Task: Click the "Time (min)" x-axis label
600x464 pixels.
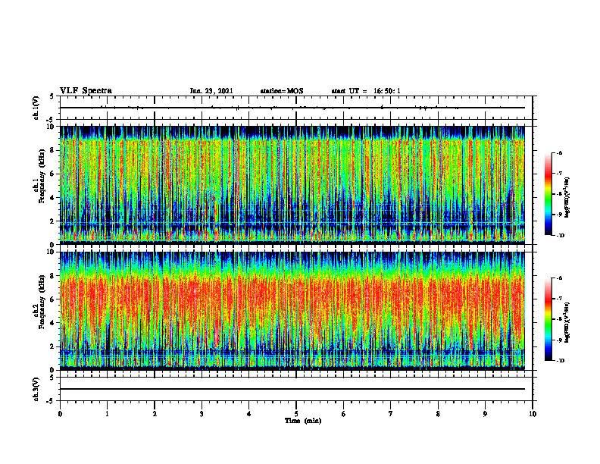Action: pos(303,421)
